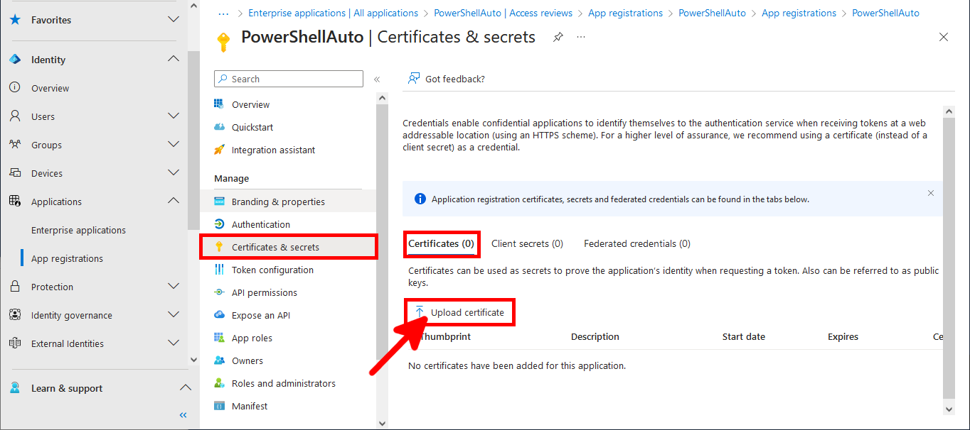
Task: Open the PowerShellAuto breadcrumb link
Action: click(x=885, y=13)
